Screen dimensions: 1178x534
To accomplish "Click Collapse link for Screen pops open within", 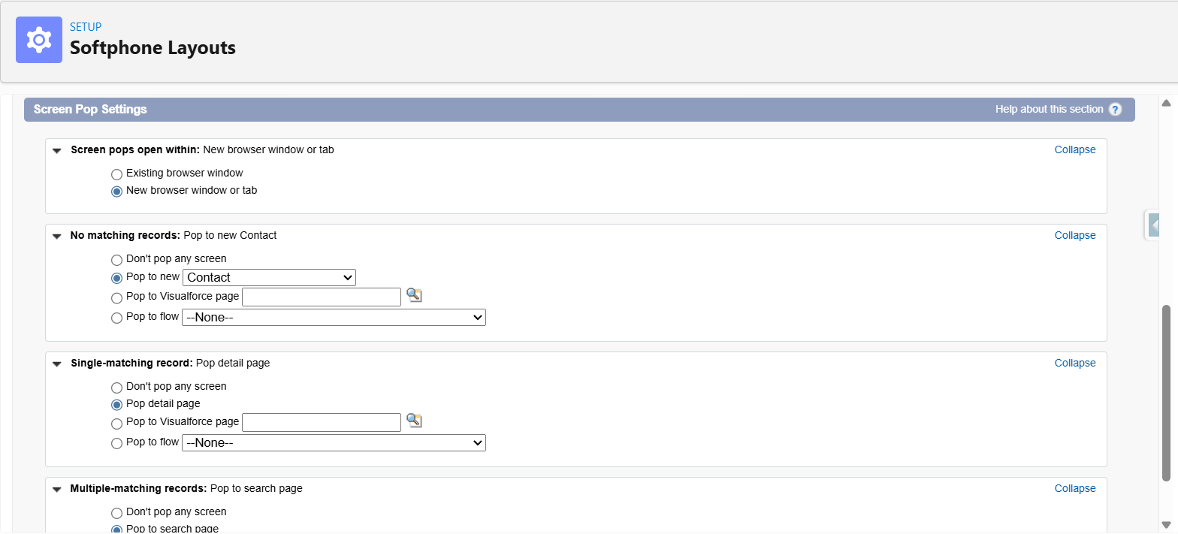I will tap(1074, 149).
